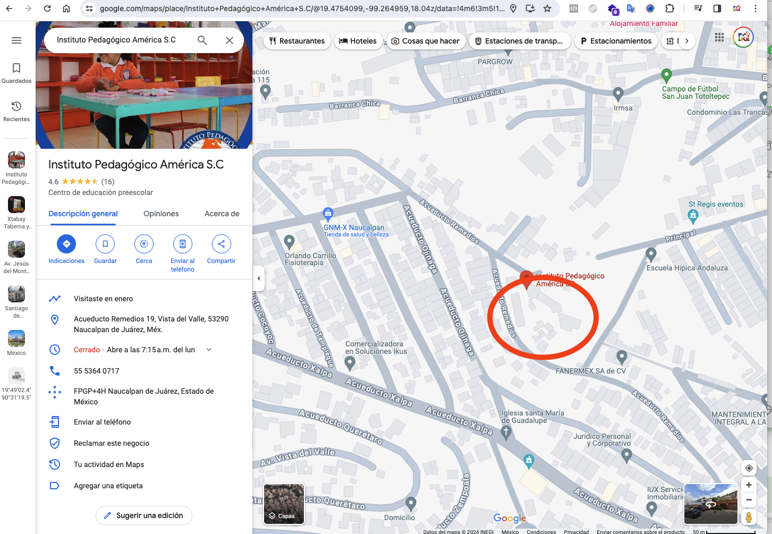772x534 pixels.
Task: Open recent México entry
Action: coord(16,343)
